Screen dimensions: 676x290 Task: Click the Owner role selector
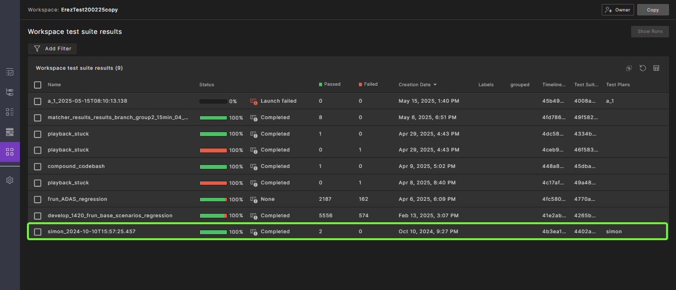click(x=618, y=10)
